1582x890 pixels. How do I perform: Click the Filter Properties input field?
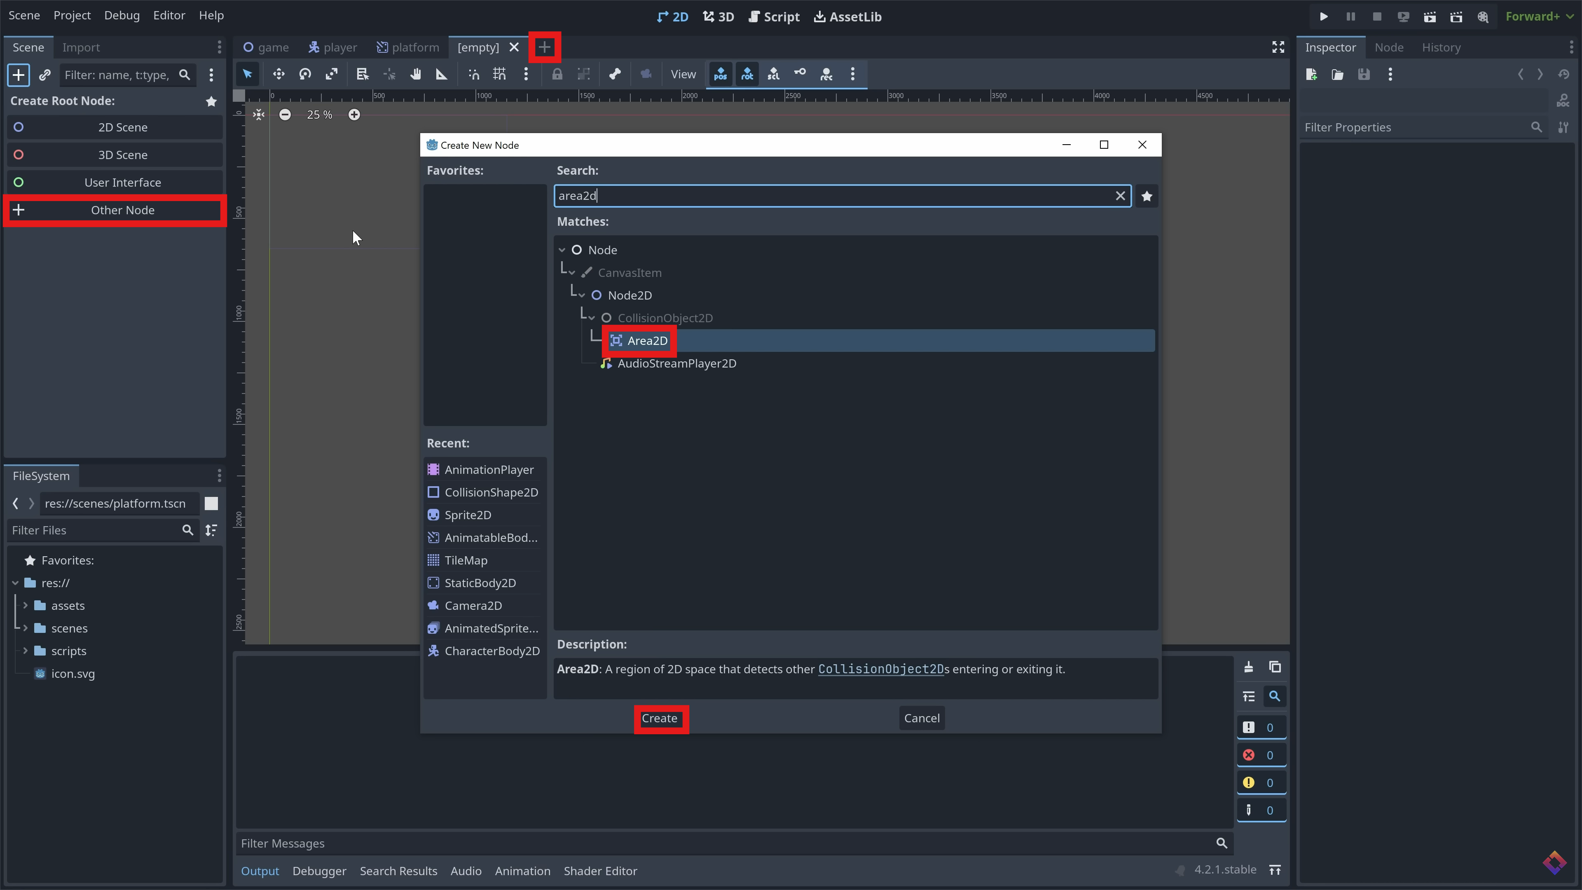click(x=1413, y=127)
